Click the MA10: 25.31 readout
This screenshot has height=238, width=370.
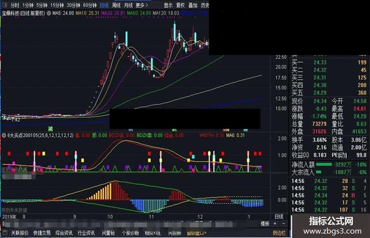coord(87,13)
